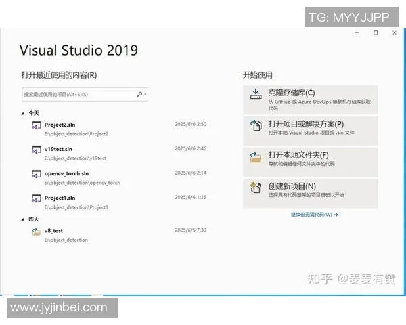Screen dimensions: 406x325
Task: Click the opencv_torch.sln solution icon
Action: coord(37,174)
